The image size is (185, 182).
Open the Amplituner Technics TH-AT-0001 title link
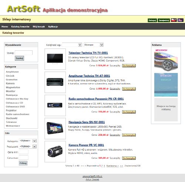pyautogui.click(x=89, y=76)
